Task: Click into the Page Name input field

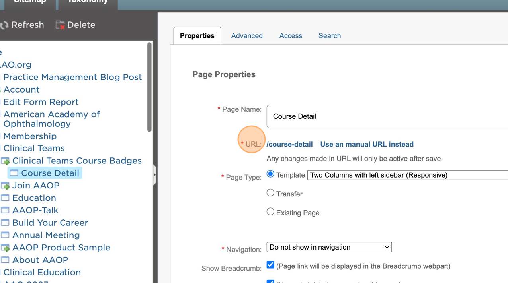Action: click(x=387, y=116)
